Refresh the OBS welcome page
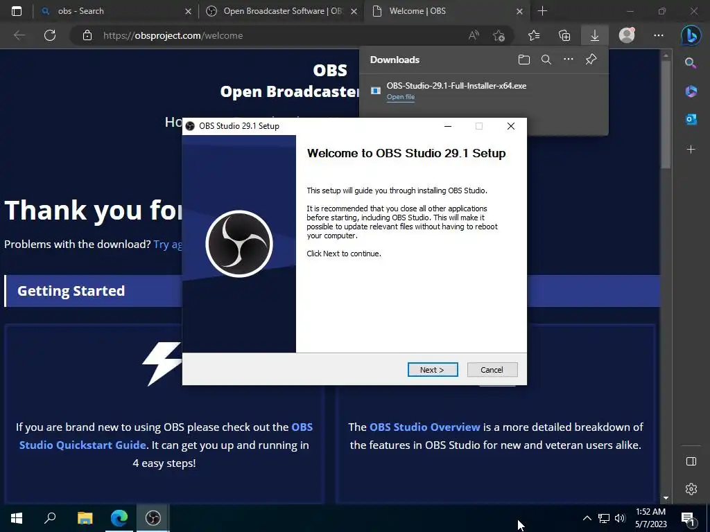 point(50,35)
